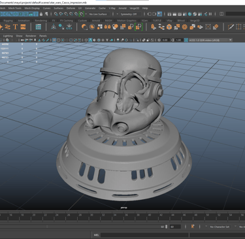Image resolution: width=245 pixels, height=239 pixels.
Task: Click the exposure value field showing 0.00
Action: [166, 40]
